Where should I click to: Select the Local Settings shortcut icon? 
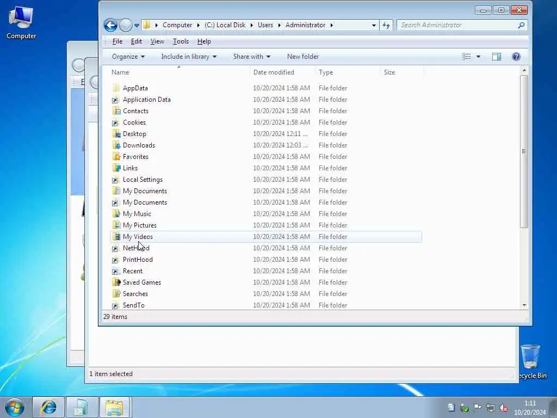click(x=115, y=180)
